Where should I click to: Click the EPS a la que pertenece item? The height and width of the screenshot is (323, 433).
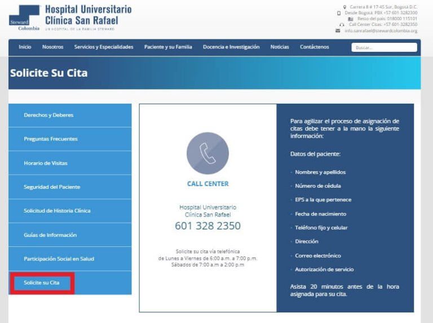pos(323,200)
